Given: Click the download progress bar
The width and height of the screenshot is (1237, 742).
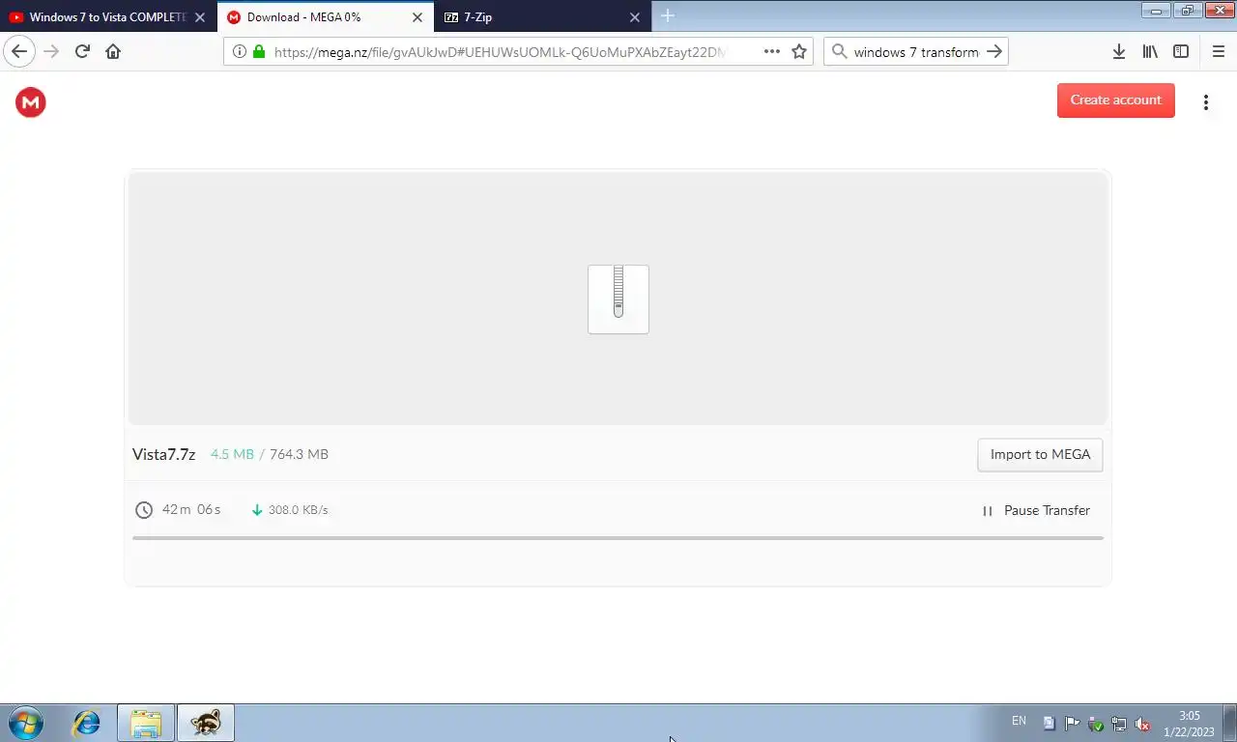Looking at the screenshot, I should point(618,538).
